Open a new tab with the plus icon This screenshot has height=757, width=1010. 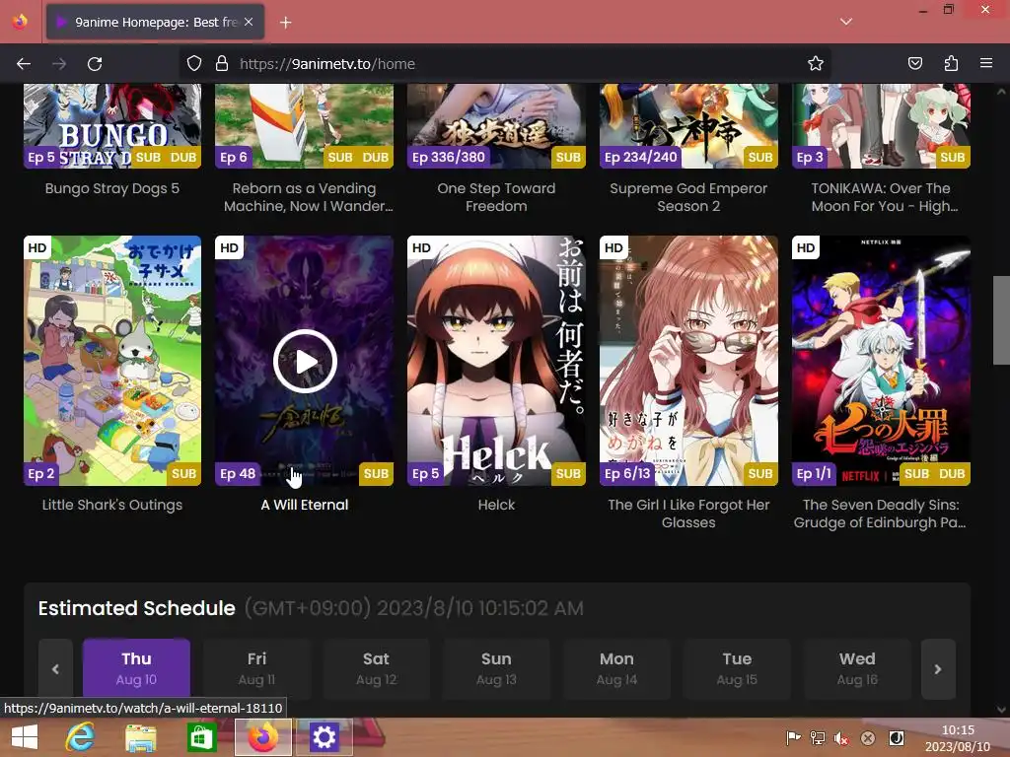coord(285,23)
